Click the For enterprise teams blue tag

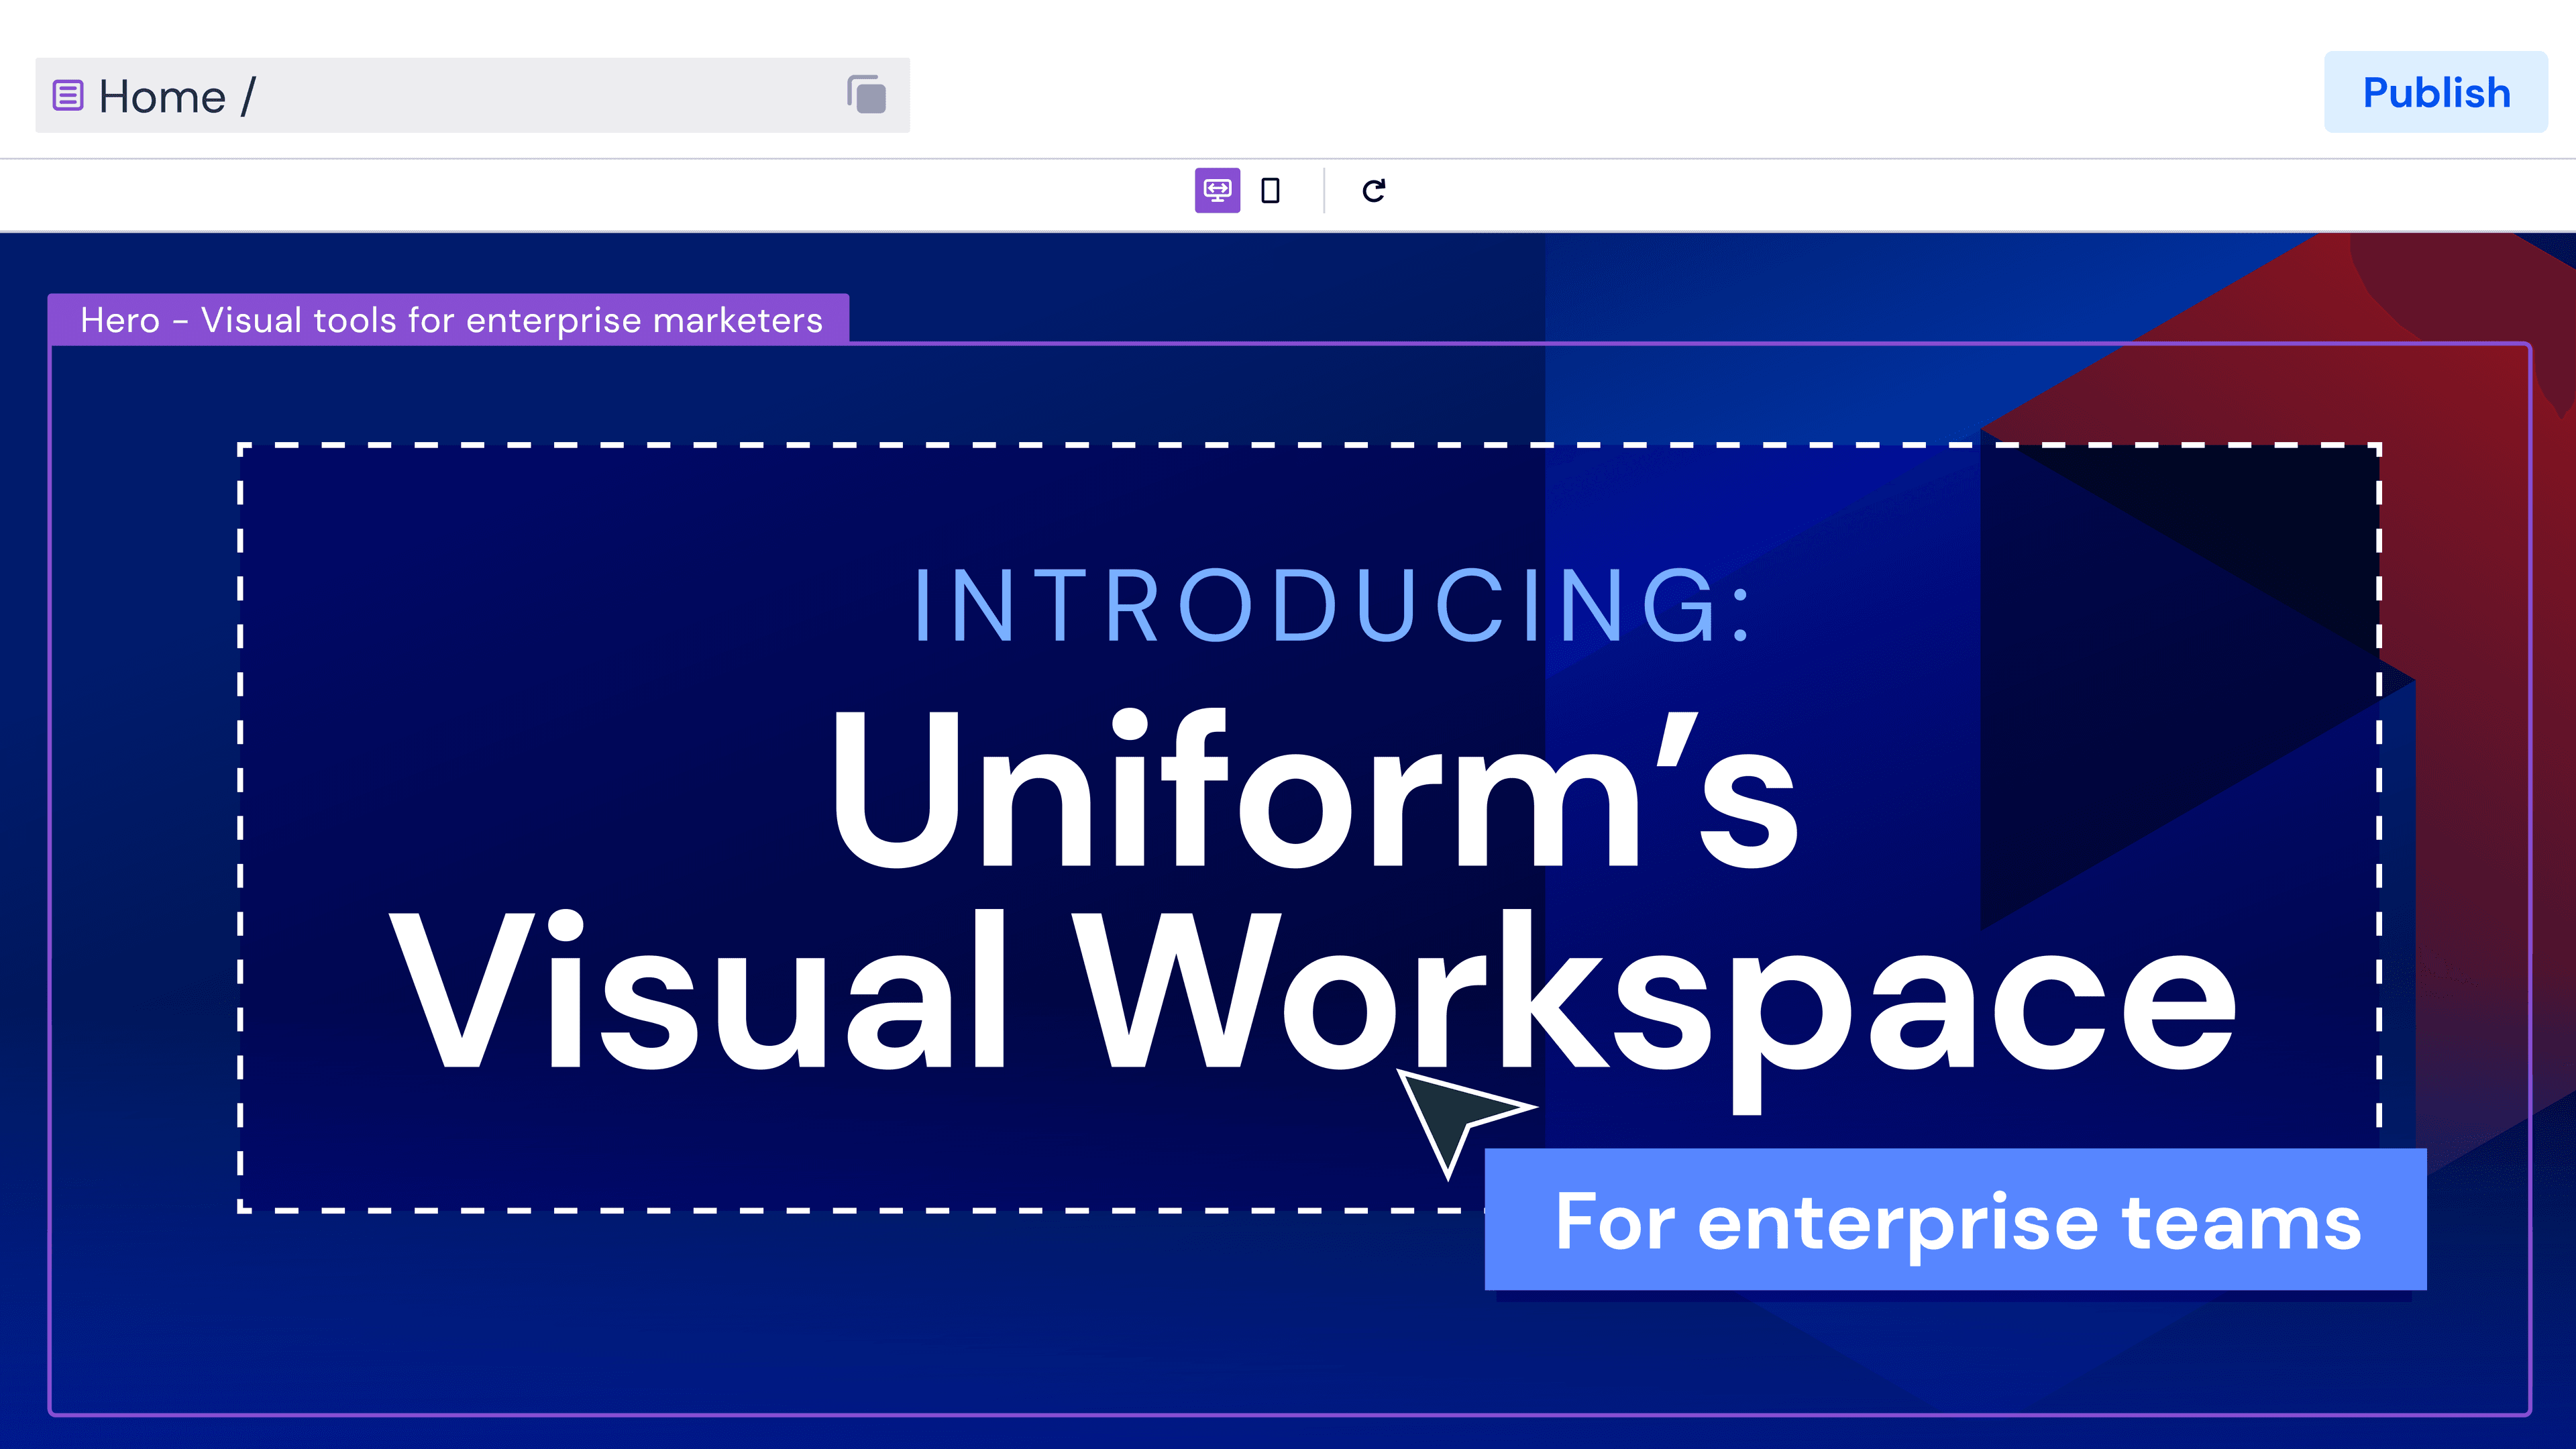[x=1955, y=1220]
